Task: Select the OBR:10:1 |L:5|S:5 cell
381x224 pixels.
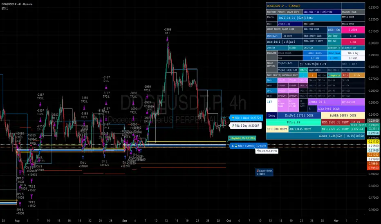Action: pos(284,42)
